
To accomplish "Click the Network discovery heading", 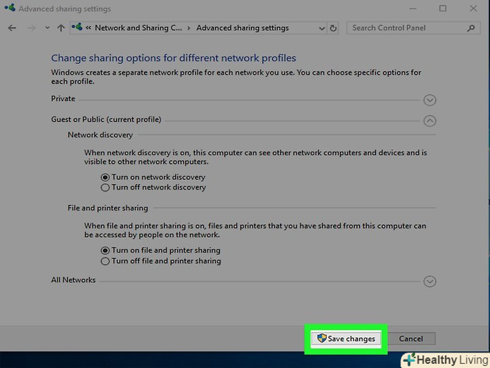I will click(100, 135).
